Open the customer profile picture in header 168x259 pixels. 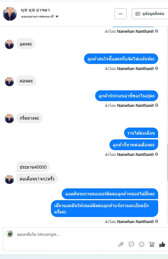[10, 14]
